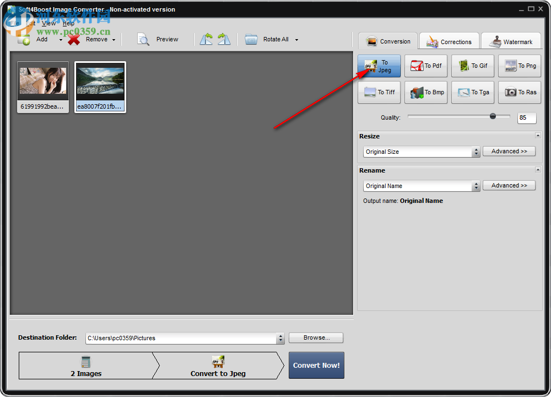
Task: Adjust the Quality slider
Action: tap(493, 116)
